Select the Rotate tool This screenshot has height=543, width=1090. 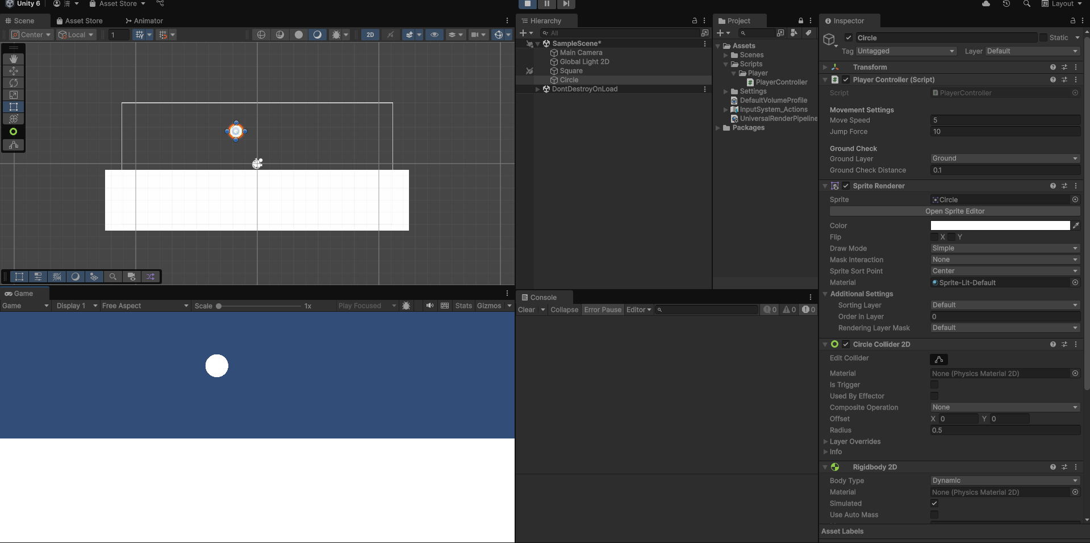click(x=13, y=83)
